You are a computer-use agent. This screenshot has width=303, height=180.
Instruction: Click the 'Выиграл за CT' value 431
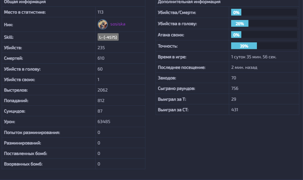[x=235, y=110]
